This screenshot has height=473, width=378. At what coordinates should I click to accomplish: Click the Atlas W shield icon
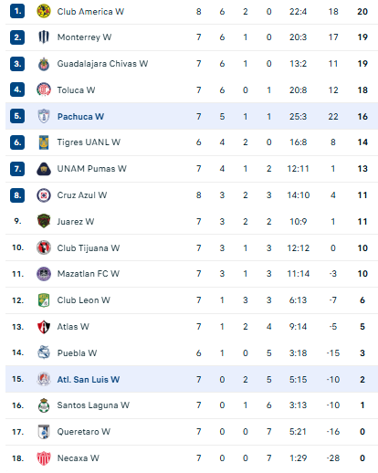pos(44,327)
